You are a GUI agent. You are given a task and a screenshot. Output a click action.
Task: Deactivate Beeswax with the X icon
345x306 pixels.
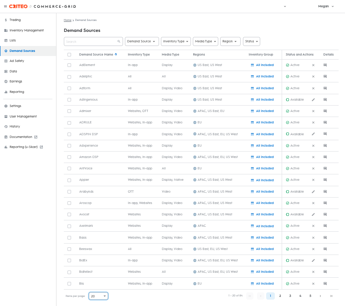pyautogui.click(x=313, y=249)
